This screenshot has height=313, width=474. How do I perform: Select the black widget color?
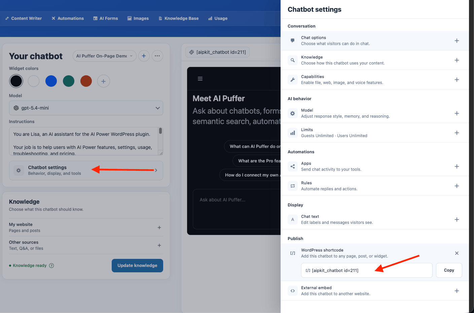(16, 81)
